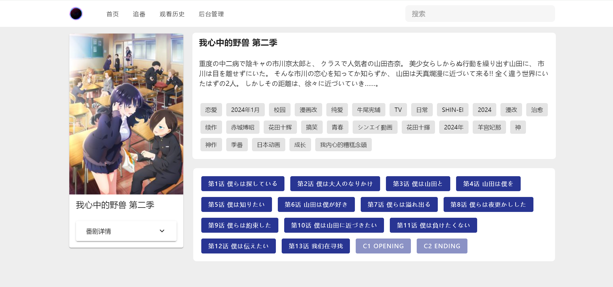Play episode 第2话 僕は大人のなりかけ
Screen dimensions: 613x287
[x=335, y=184]
